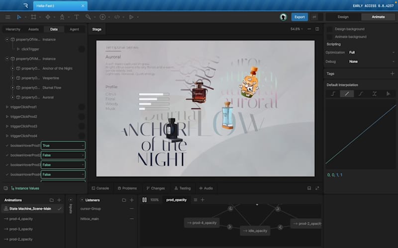Open stage options three-dot menu
Image resolution: width=398 pixels, height=248 pixels.
coord(309,29)
